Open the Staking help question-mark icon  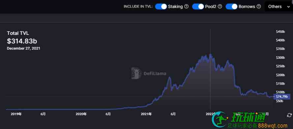(186, 7)
